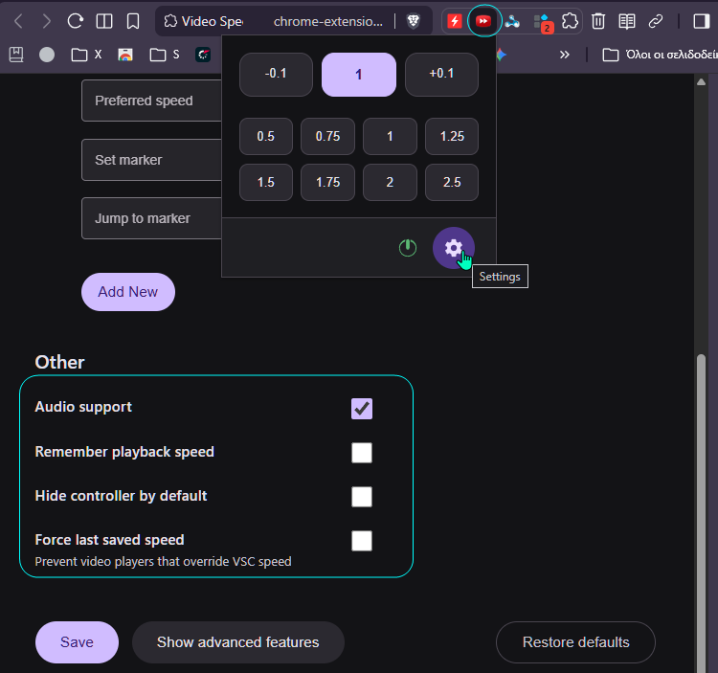The height and width of the screenshot is (673, 718).
Task: Open the blue share-nodes extension icon
Action: click(x=512, y=21)
